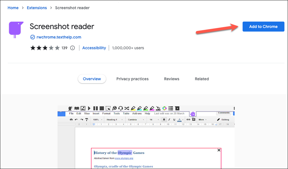Switch to the Reviews tab
Screen dimensions: 288x169
click(171, 79)
